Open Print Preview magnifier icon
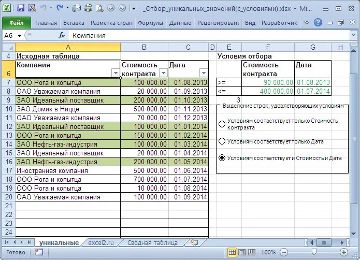Image resolution: width=360 pixels, height=260 pixels. tap(99, 8)
